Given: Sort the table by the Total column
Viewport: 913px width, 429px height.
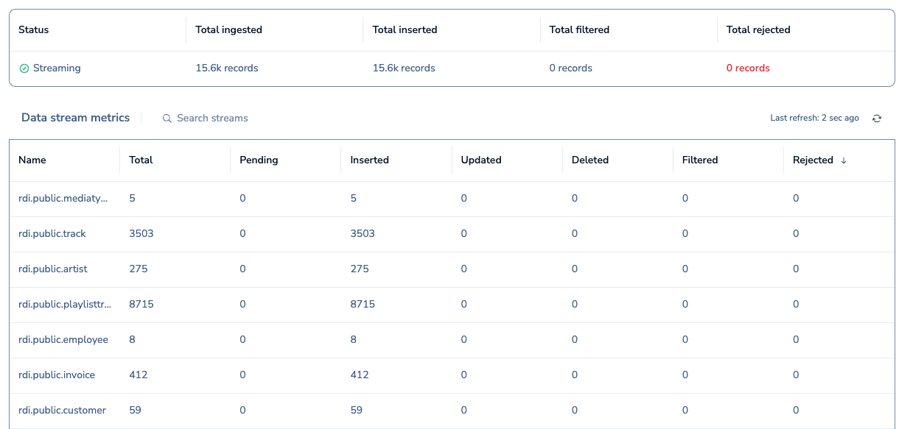Looking at the screenshot, I should [x=141, y=160].
